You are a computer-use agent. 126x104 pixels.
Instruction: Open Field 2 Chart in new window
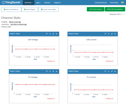[x=105, y=34]
